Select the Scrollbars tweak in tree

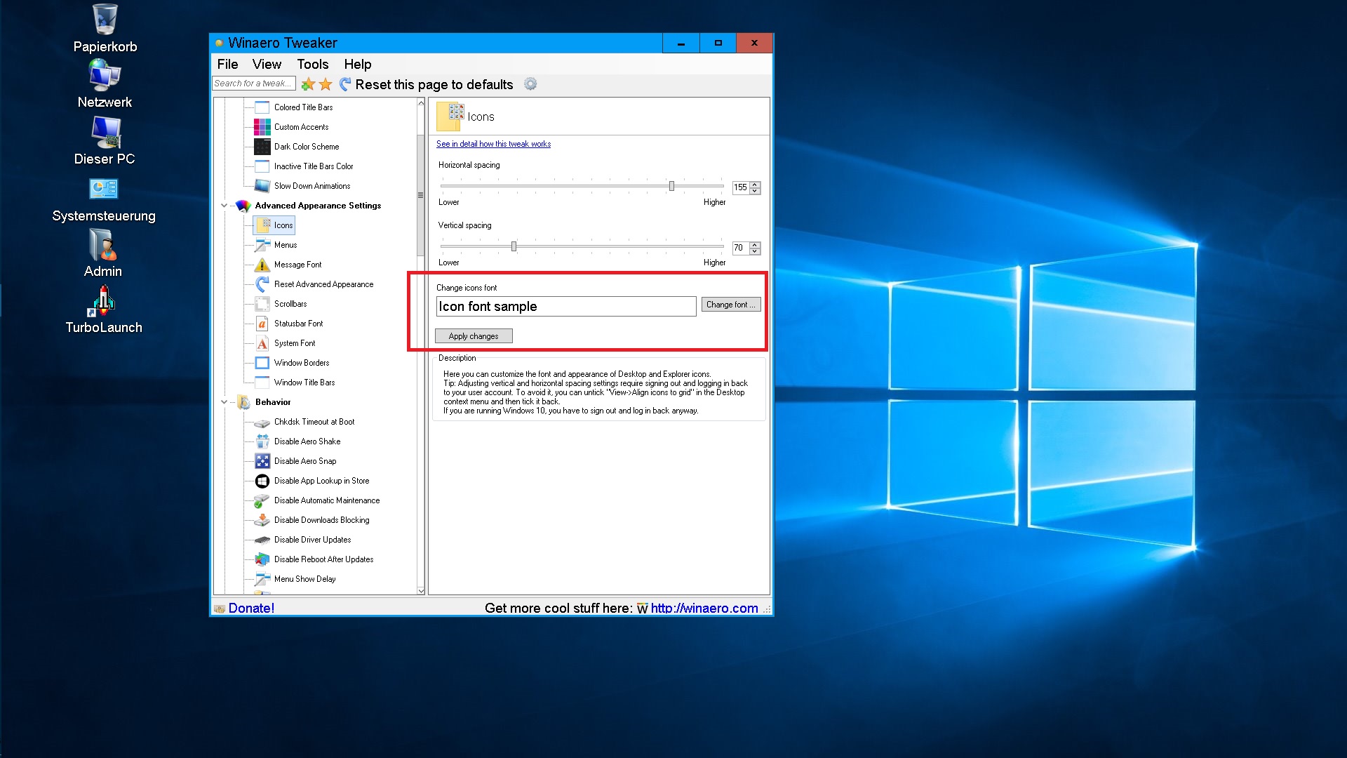point(290,304)
